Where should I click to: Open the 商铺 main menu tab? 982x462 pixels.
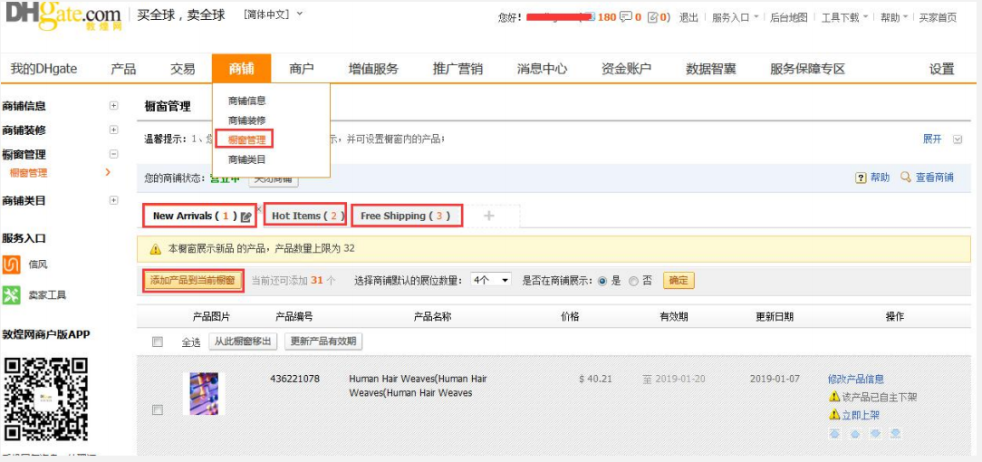241,68
